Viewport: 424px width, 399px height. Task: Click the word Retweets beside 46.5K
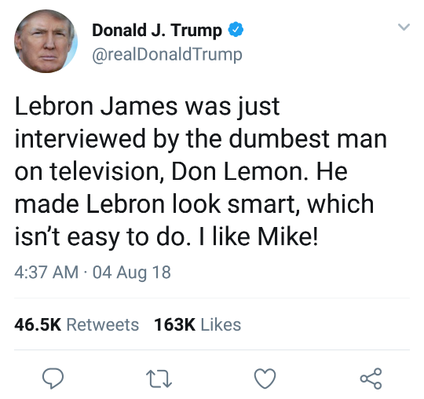103,324
